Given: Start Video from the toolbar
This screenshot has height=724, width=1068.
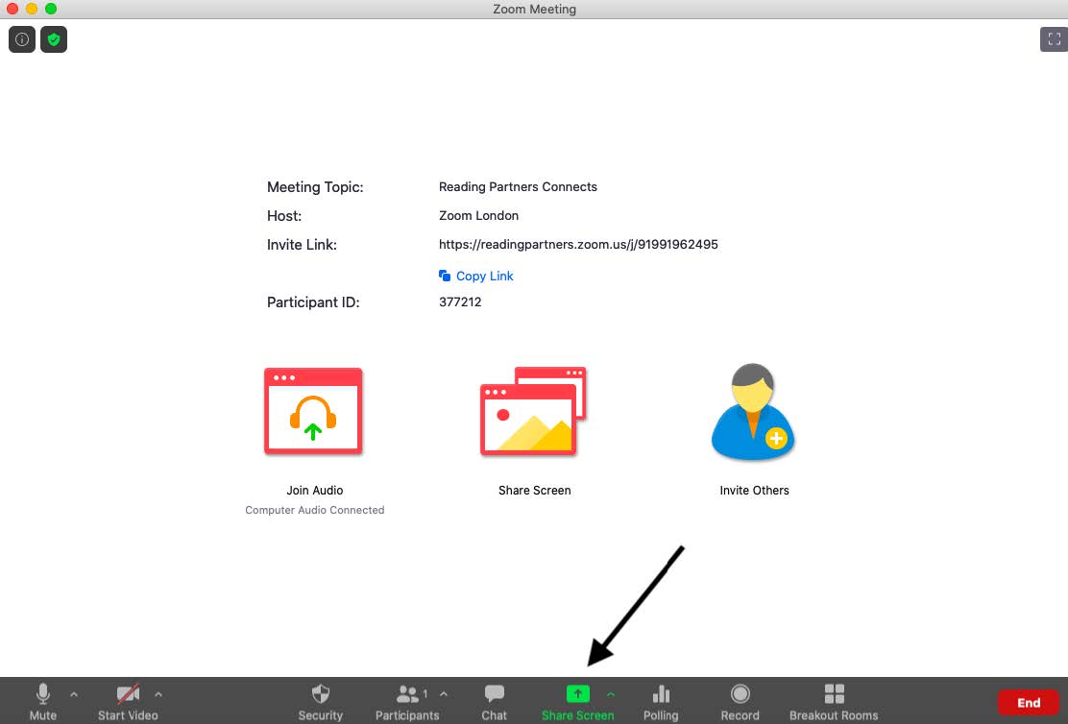Looking at the screenshot, I should 128,702.
